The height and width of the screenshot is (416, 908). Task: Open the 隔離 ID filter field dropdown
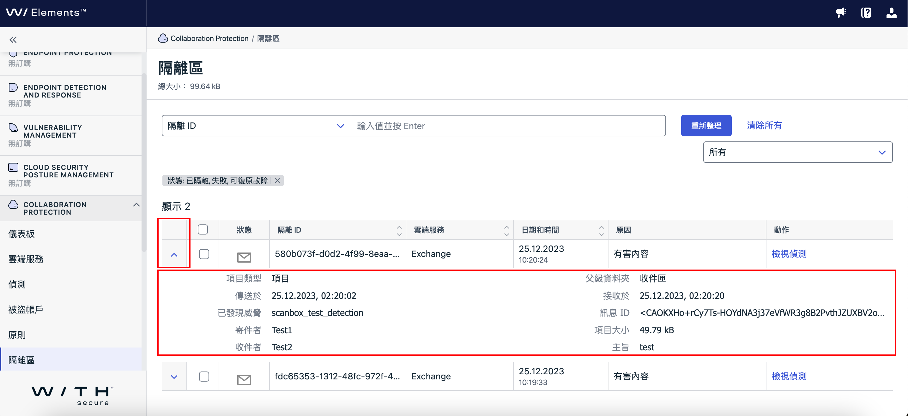pyautogui.click(x=256, y=126)
